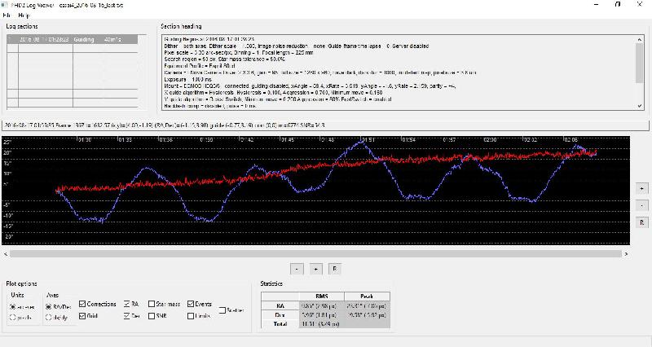Click the vertical R reset button beside graph

tap(641, 222)
